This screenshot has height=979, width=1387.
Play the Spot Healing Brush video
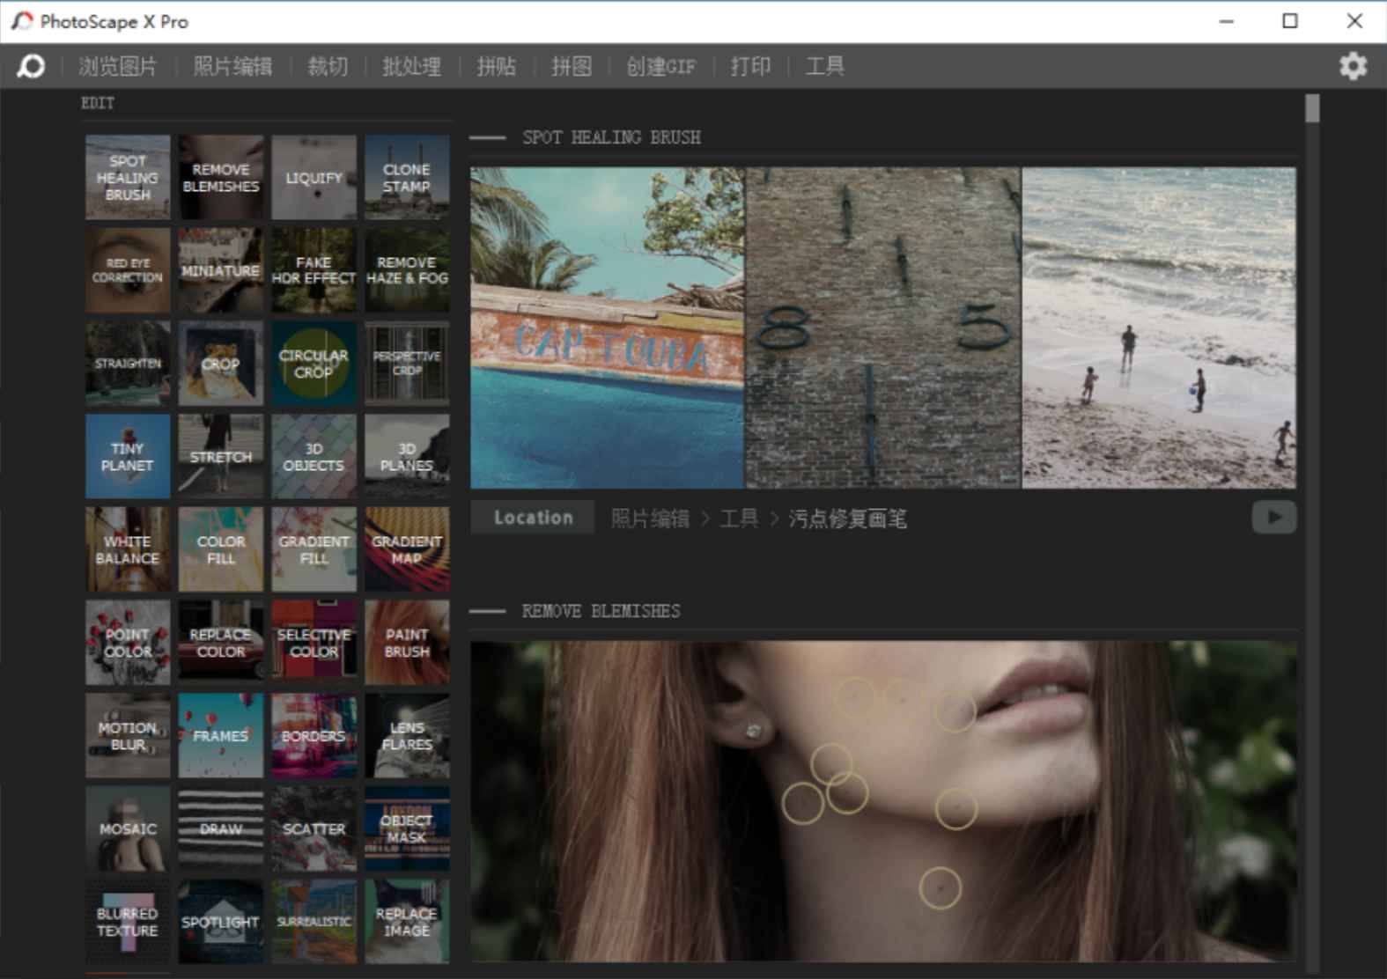click(x=1273, y=518)
